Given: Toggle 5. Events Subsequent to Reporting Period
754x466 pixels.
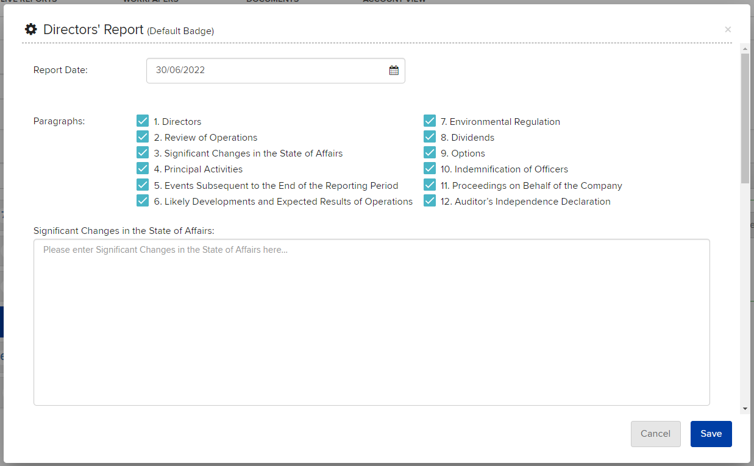Looking at the screenshot, I should 143,185.
